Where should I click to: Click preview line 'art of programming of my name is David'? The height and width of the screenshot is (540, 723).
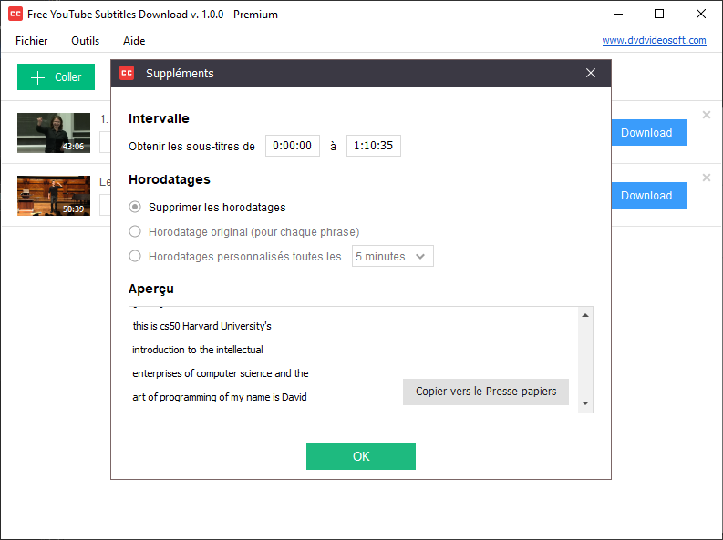pos(220,397)
